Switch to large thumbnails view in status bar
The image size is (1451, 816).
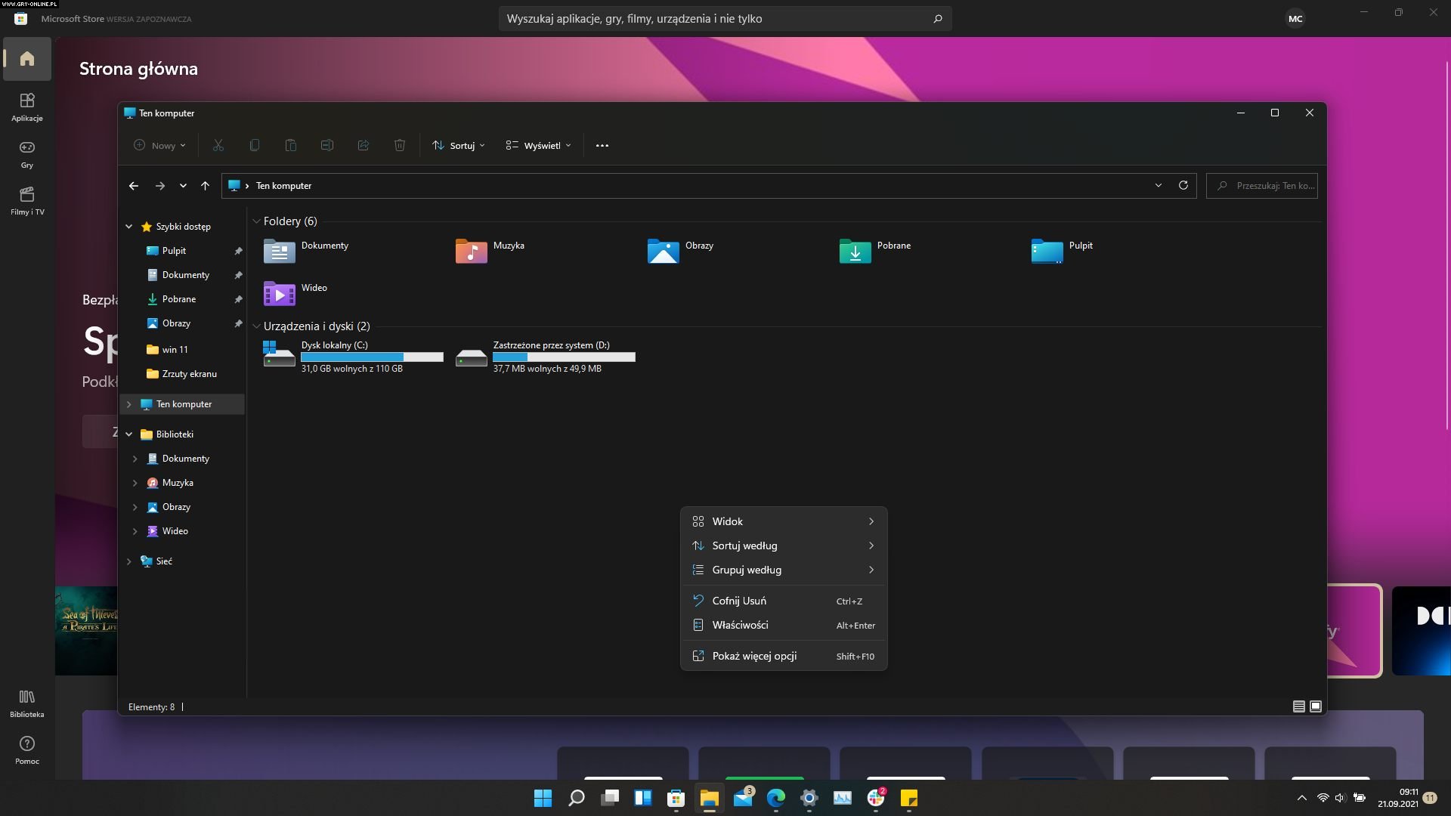pyautogui.click(x=1316, y=706)
